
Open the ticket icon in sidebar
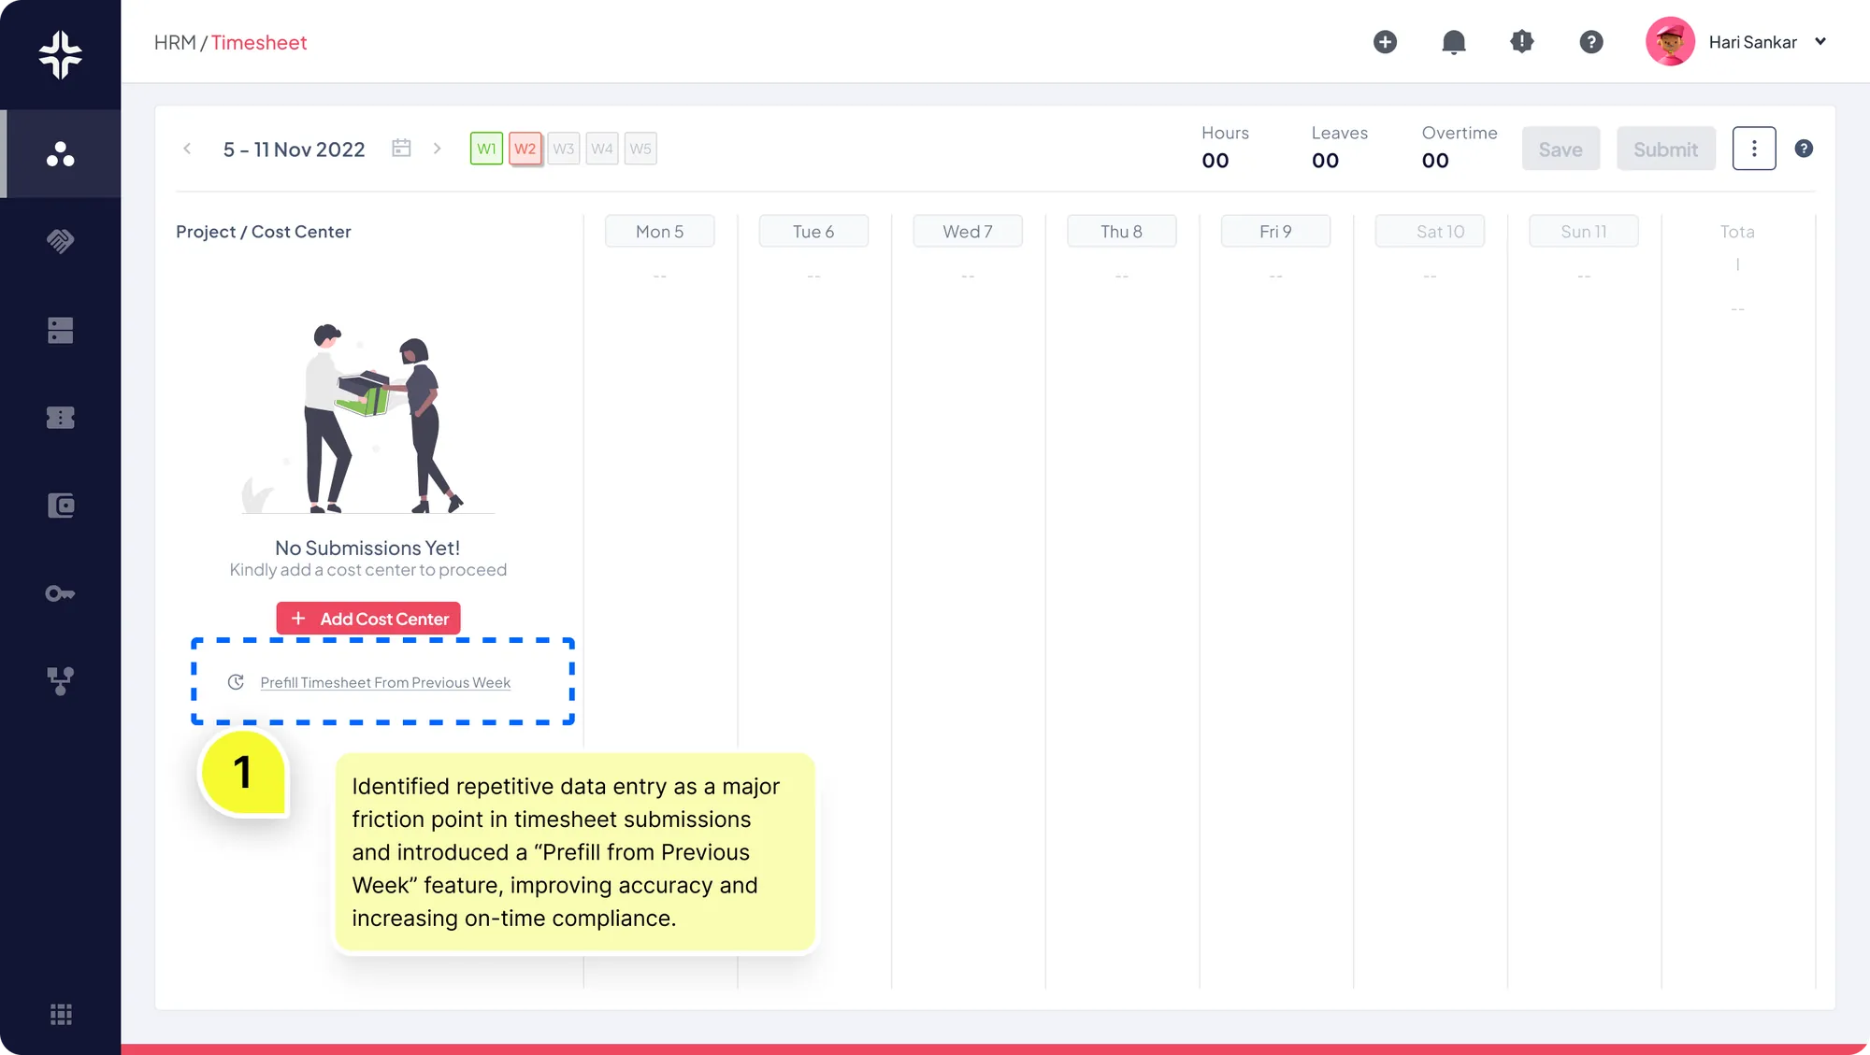coord(61,418)
